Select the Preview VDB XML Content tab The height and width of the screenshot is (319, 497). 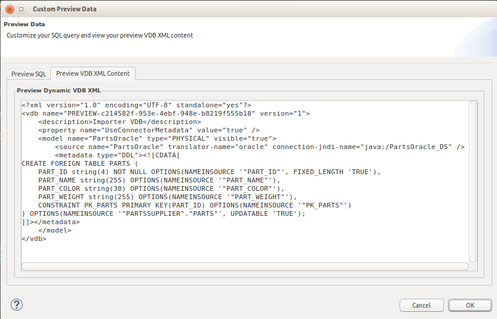(x=93, y=73)
